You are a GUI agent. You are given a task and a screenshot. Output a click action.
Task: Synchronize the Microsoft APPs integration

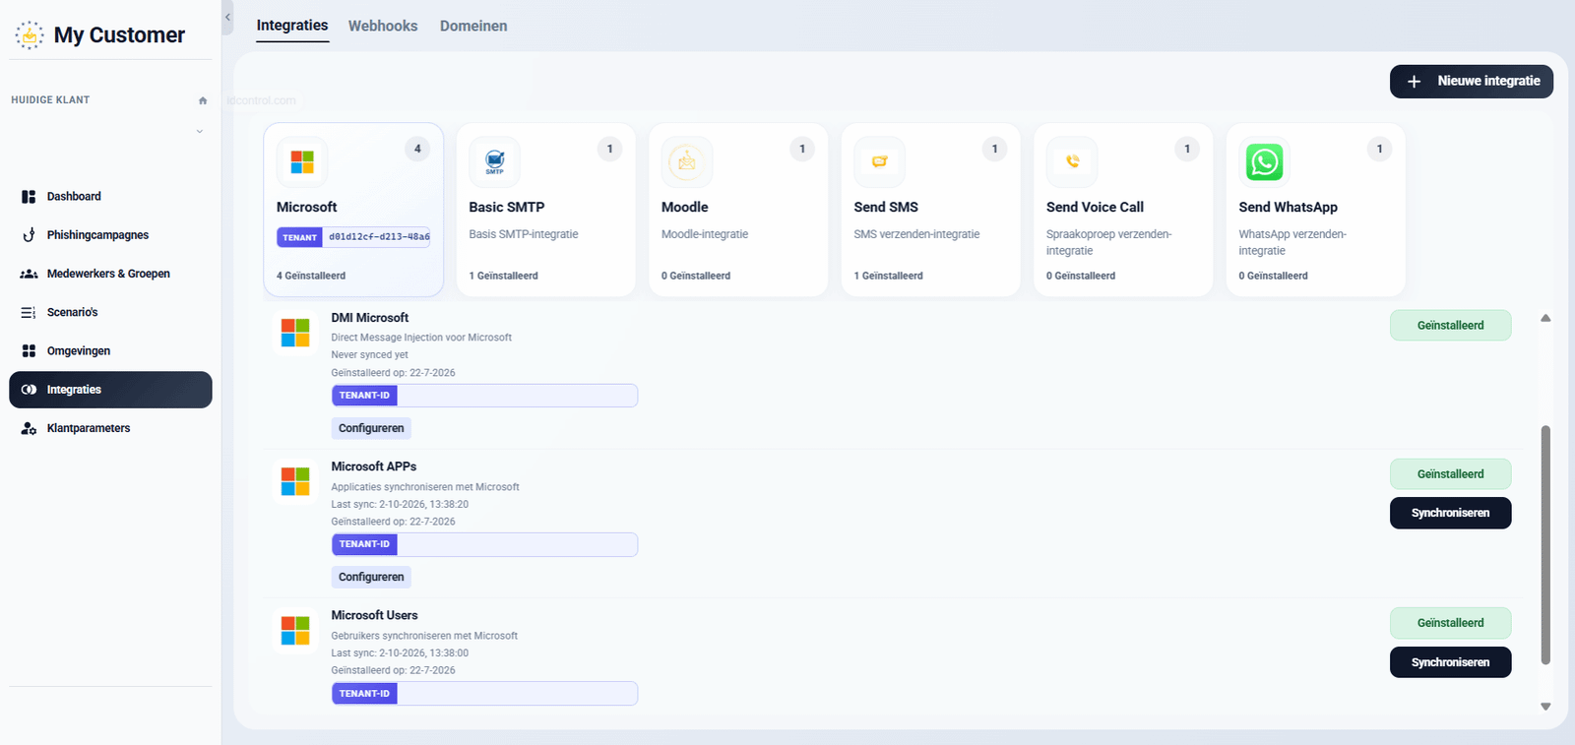1450,513
